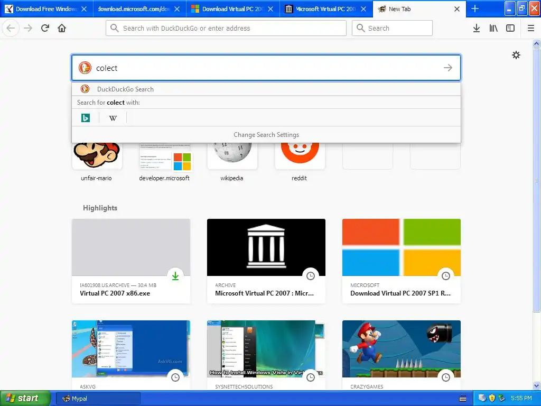Screen dimensions: 541x406
Task: Open a new browser tab
Action: click(x=475, y=8)
